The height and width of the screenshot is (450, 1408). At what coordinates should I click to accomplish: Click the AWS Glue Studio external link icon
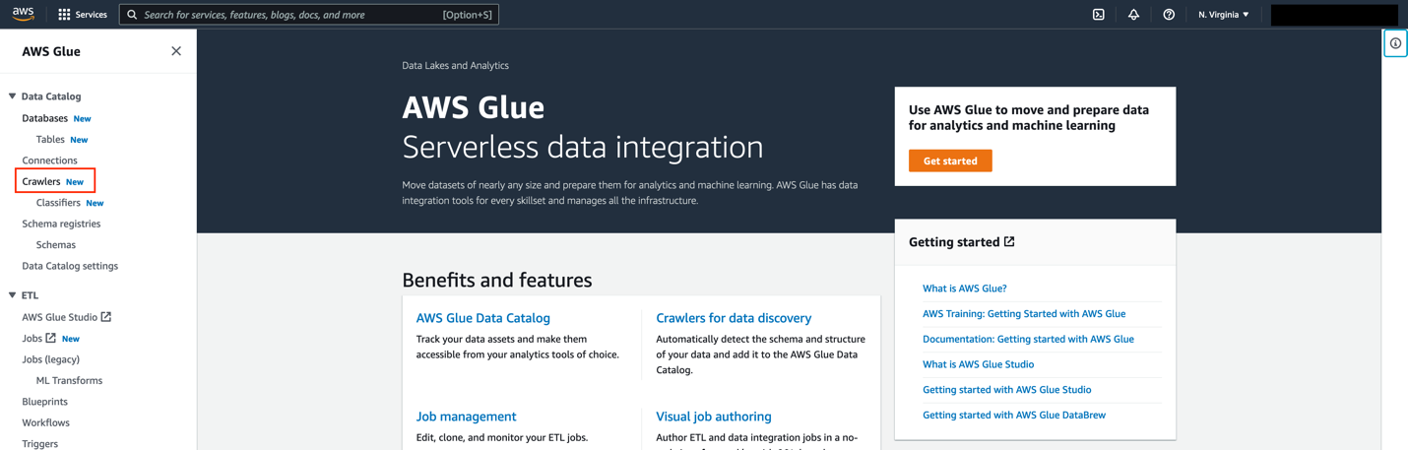106,317
